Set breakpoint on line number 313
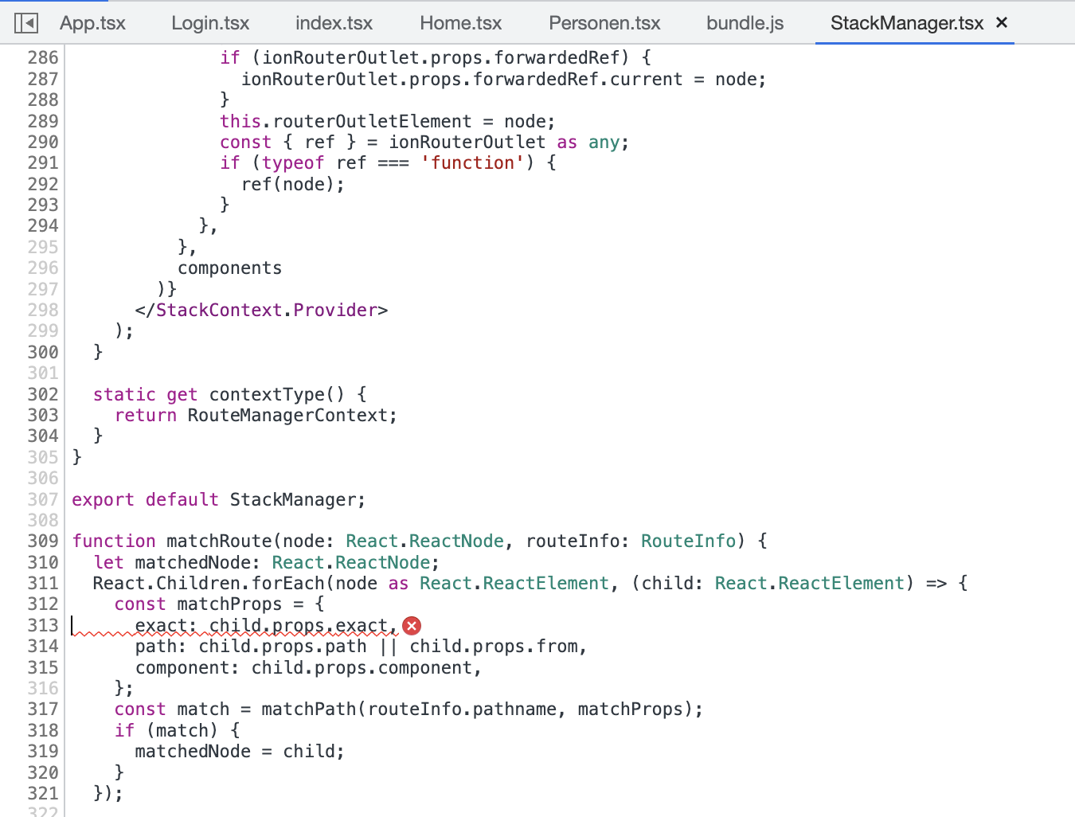Viewport: 1075px width, 817px height. coord(43,625)
